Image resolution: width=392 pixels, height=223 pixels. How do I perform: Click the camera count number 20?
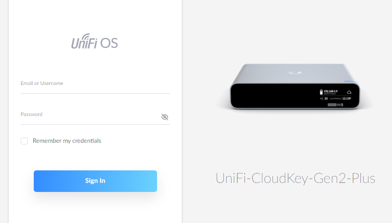(326, 98)
